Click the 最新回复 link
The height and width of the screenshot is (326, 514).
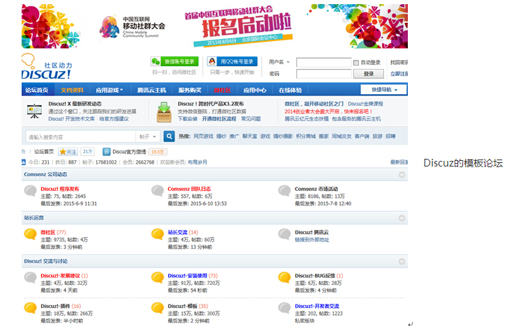(x=399, y=162)
